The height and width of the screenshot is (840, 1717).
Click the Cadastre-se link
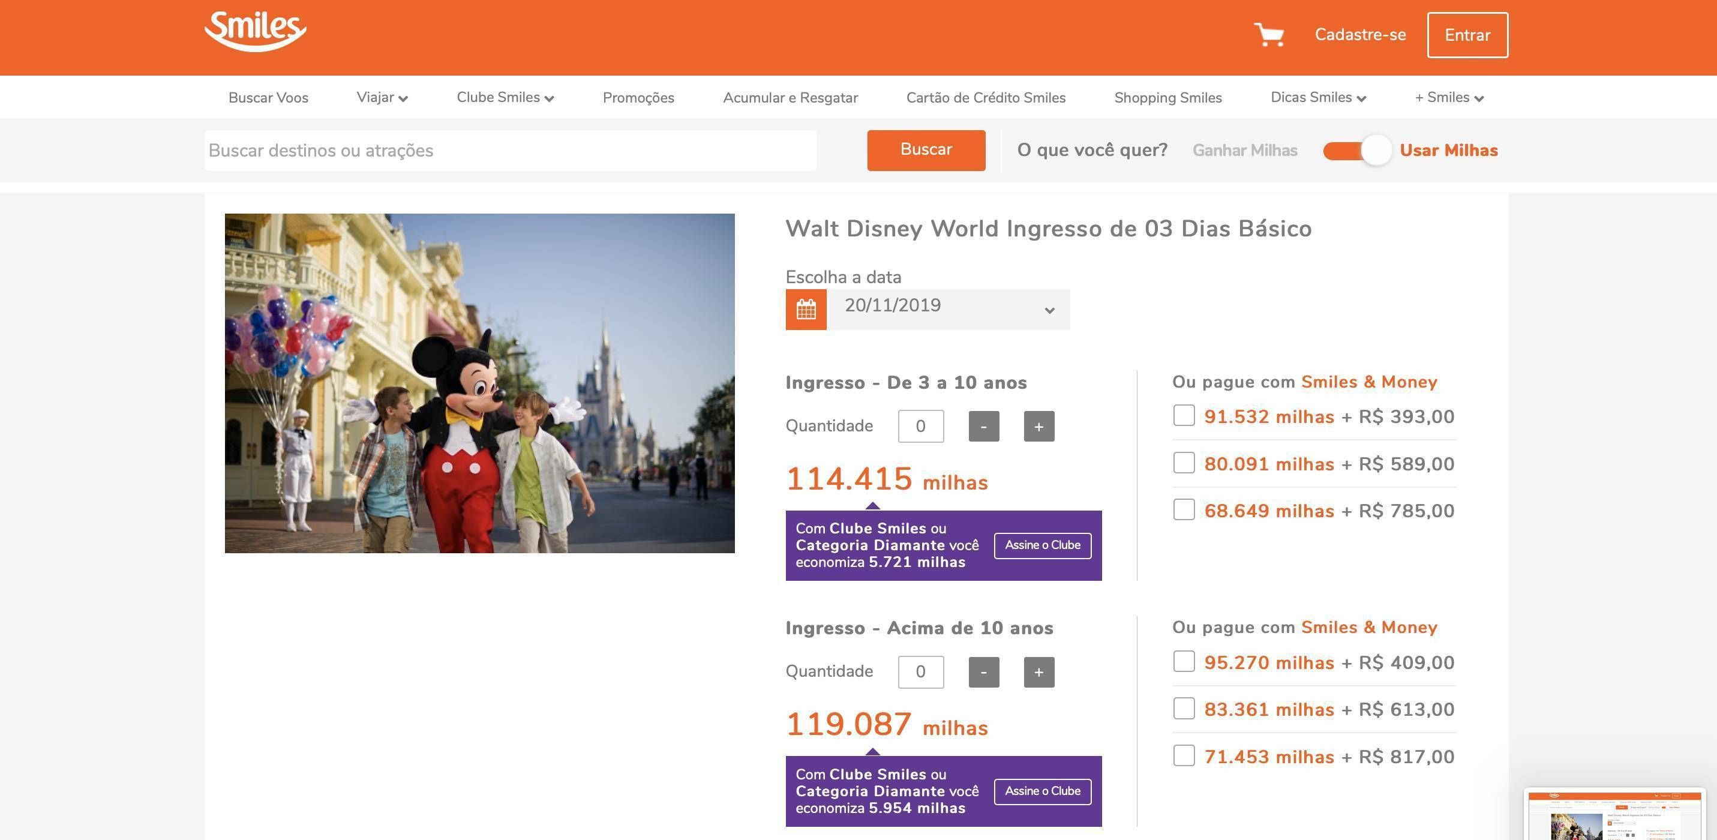click(1361, 35)
